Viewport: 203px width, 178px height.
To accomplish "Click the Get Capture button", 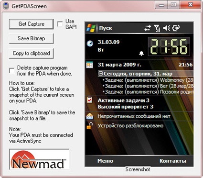I will 31,24.
